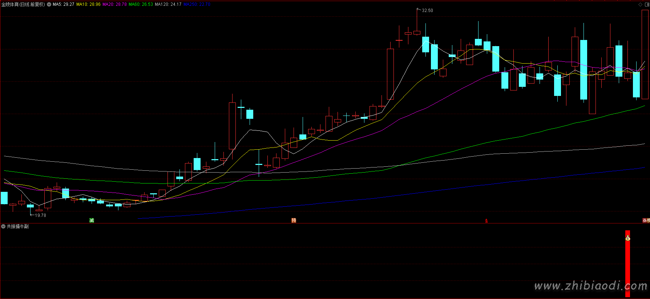Click the 金陵体育(日线.前复权) title label

coord(23,4)
